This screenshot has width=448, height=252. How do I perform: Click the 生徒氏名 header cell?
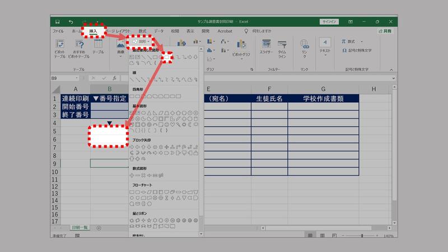pyautogui.click(x=269, y=99)
